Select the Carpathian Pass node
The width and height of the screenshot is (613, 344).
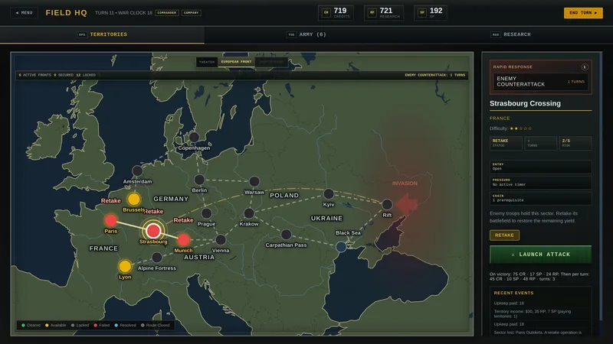click(x=286, y=235)
